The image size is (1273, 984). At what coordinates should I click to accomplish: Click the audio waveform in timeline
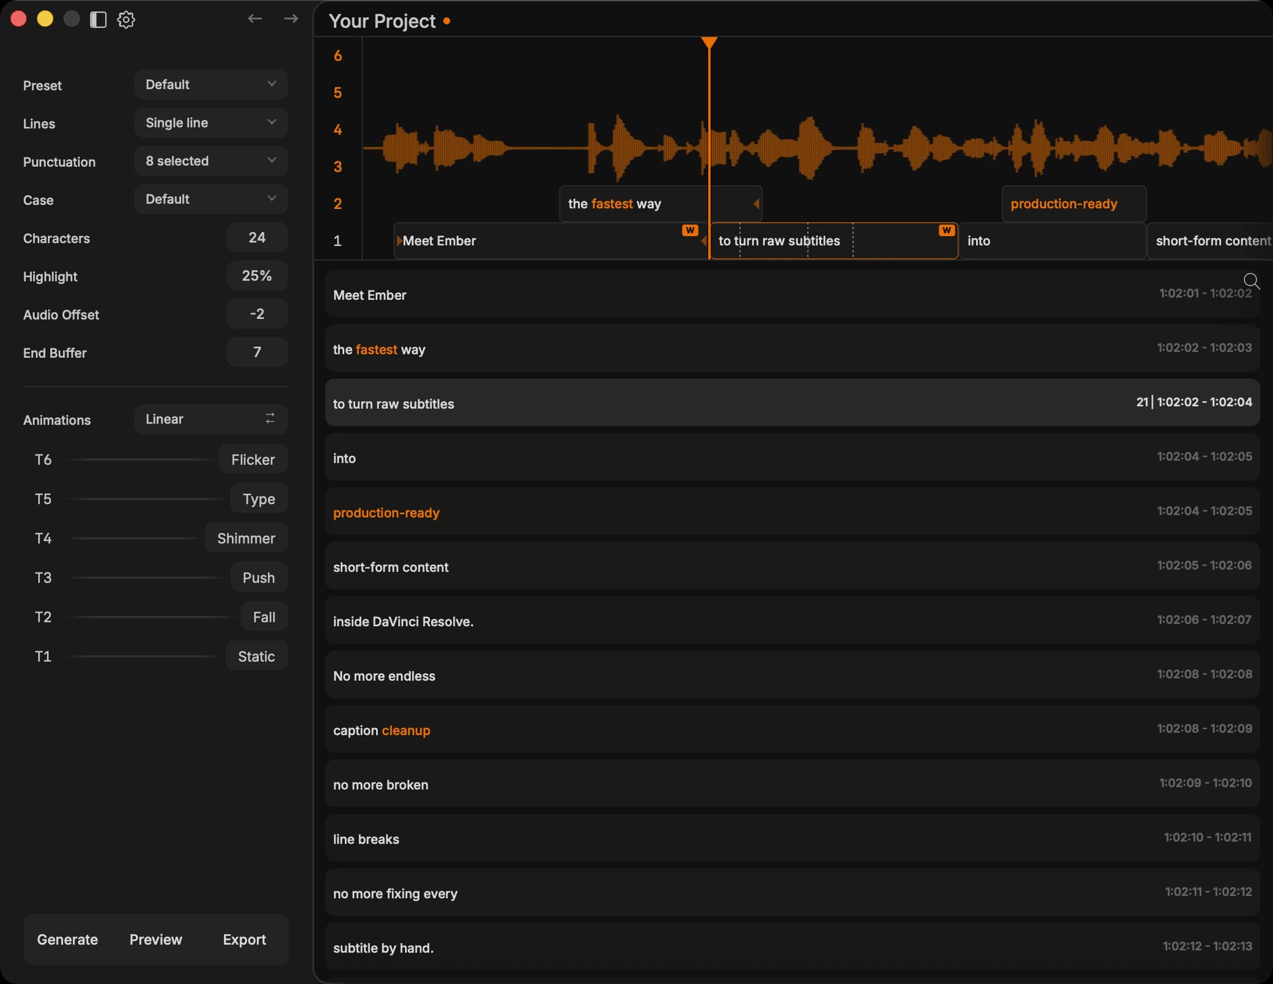(x=817, y=147)
